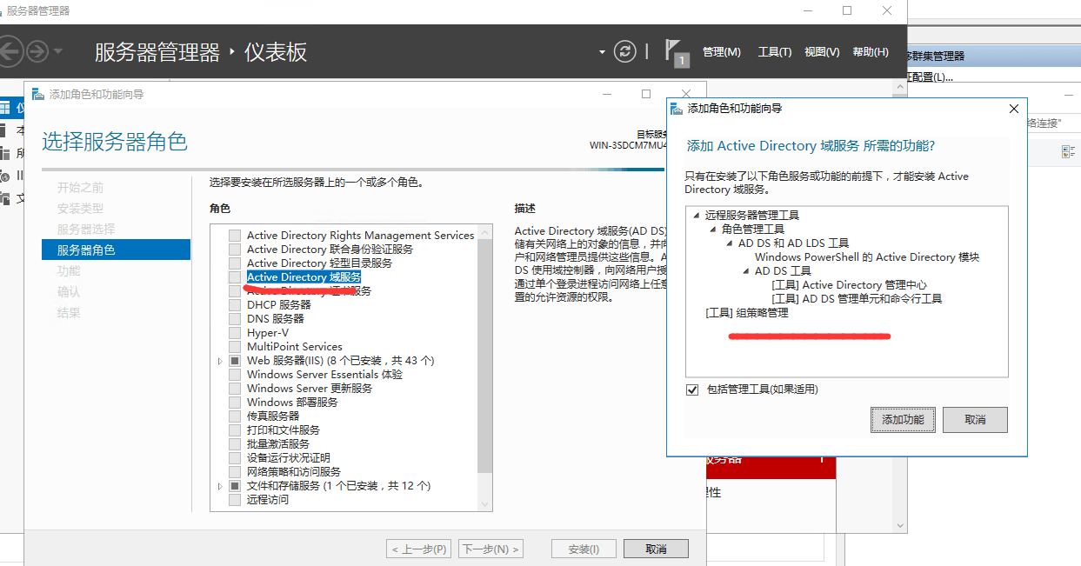Open the 管理(M) menu
The image size is (1081, 566).
721,52
